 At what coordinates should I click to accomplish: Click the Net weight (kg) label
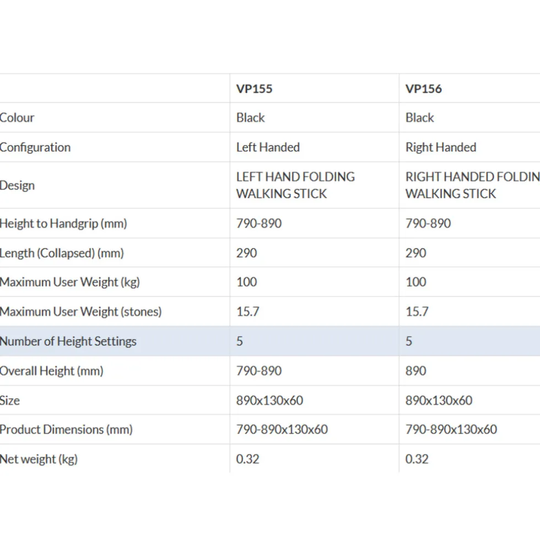[39, 460]
